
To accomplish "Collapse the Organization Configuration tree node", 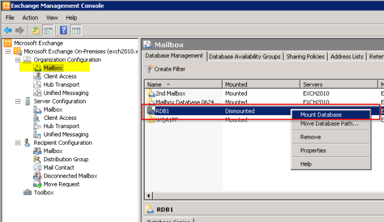I will [x=18, y=60].
